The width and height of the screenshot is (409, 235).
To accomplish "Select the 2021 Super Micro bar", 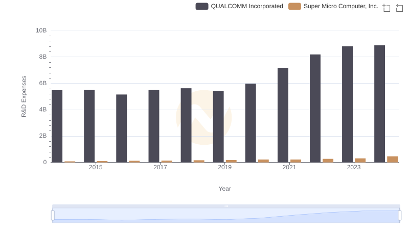I will [x=296, y=161].
